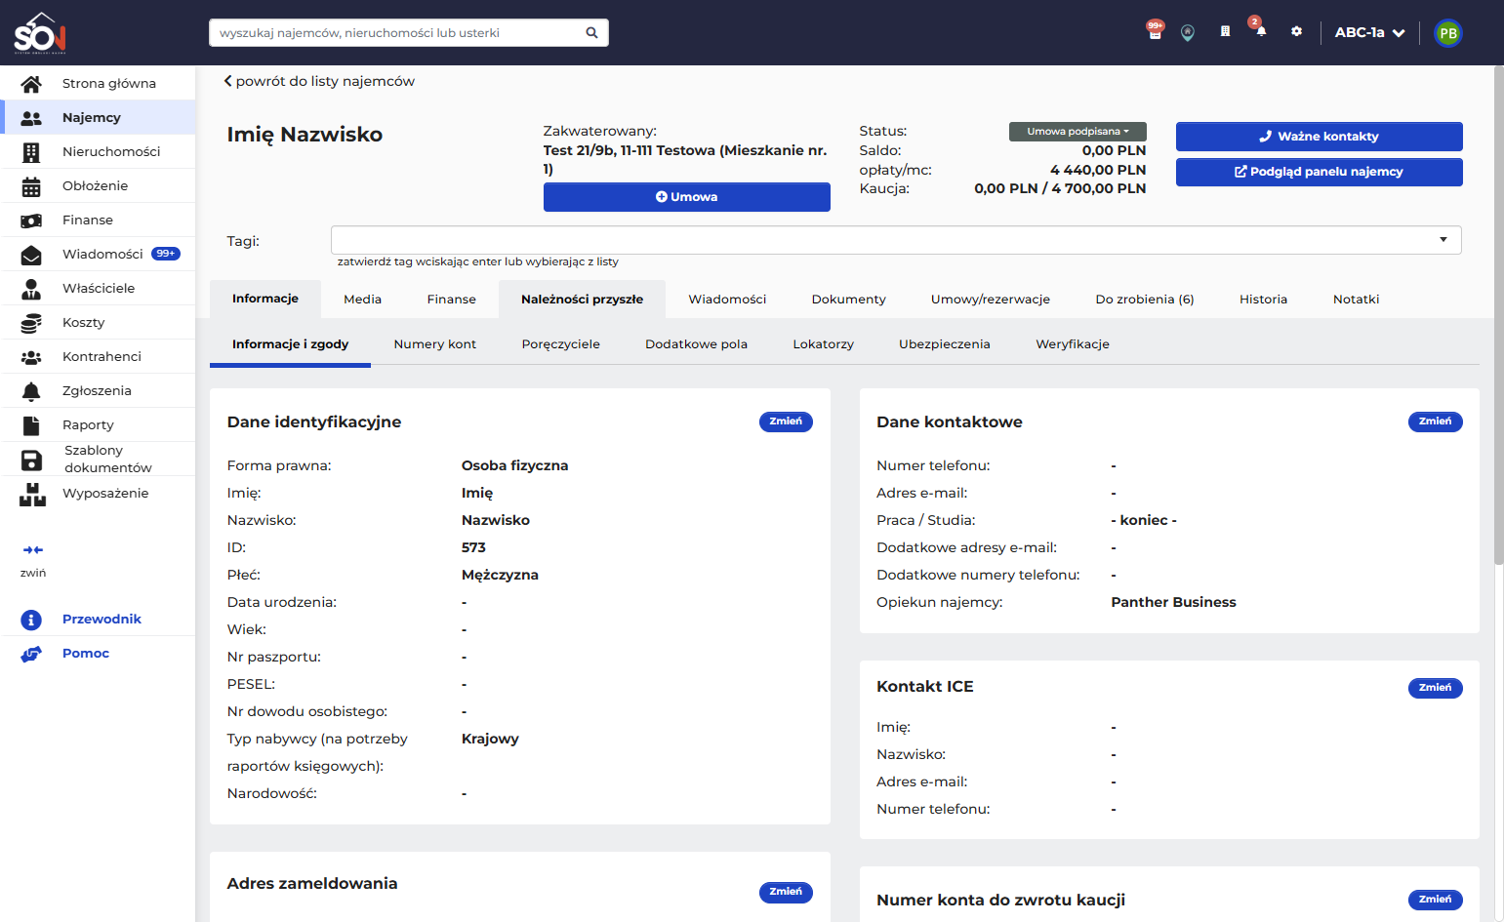Go back via powrót do listy najemców
The width and height of the screenshot is (1504, 922).
pos(319,81)
